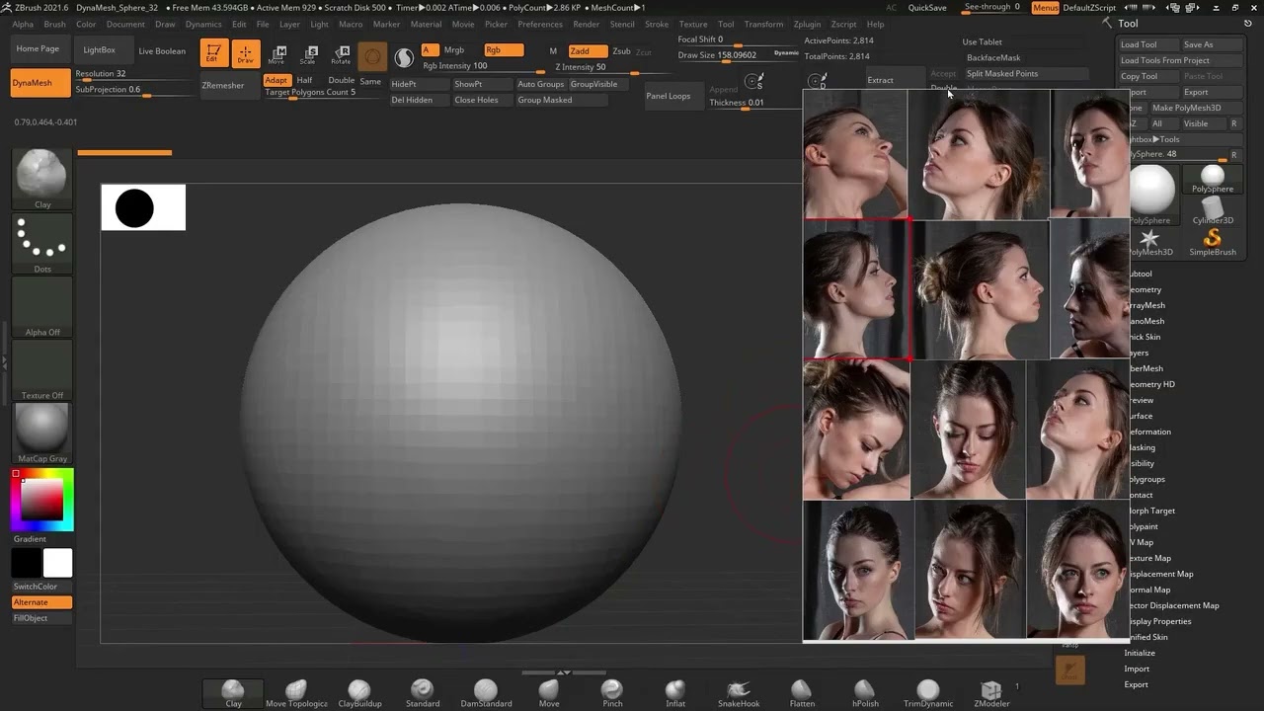Click the top-middle reference photo thumbnail
The height and width of the screenshot is (711, 1264).
(979, 154)
